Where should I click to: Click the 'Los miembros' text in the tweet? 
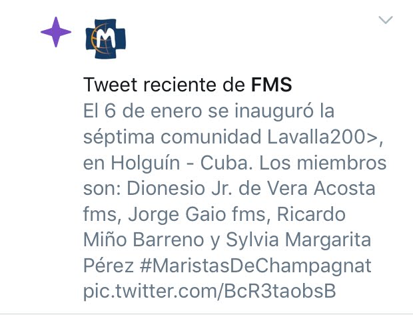click(323, 163)
